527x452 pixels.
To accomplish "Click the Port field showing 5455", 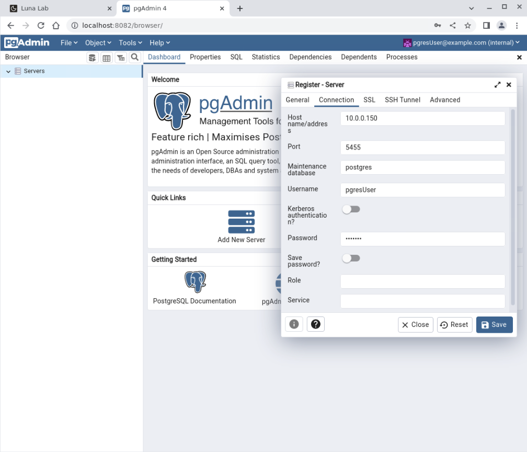I will (x=422, y=148).
